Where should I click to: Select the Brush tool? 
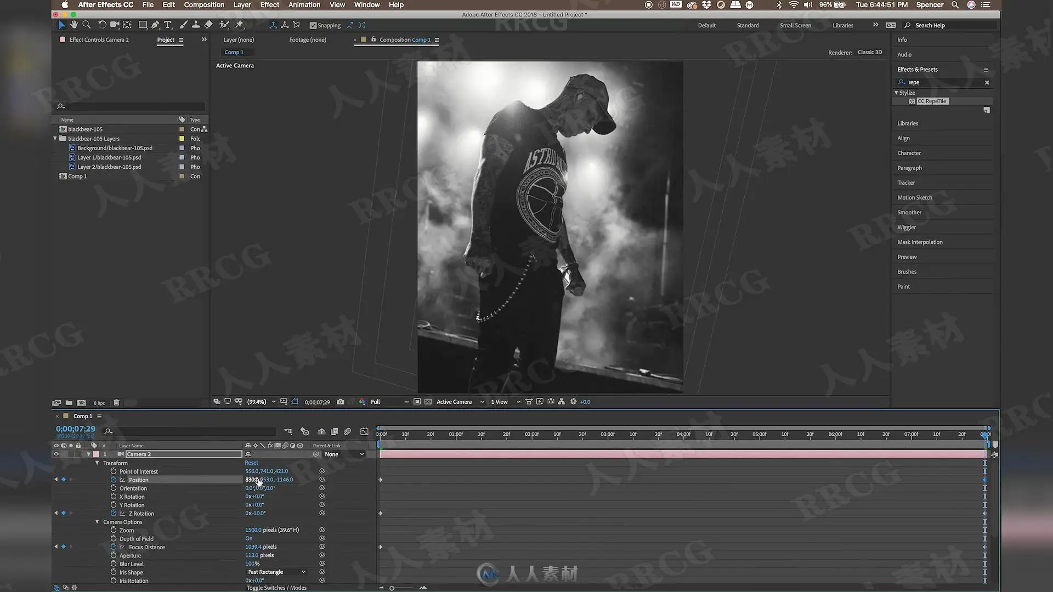pos(183,25)
